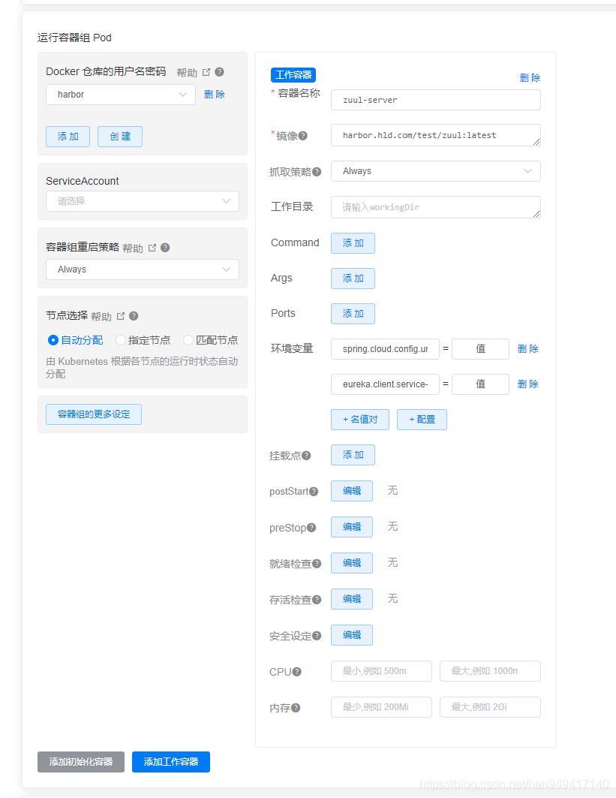This screenshot has width=616, height=798.
Task: Open the help icon beside 挂载点
Action: (306, 456)
